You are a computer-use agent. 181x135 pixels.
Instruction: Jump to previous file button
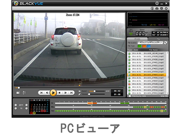coord(41,93)
